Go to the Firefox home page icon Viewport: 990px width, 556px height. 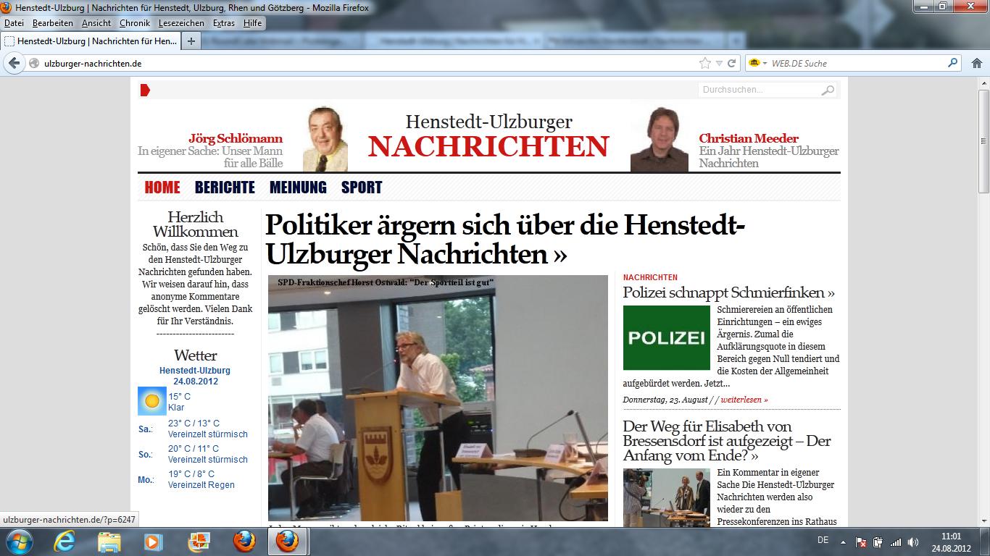pyautogui.click(x=976, y=63)
